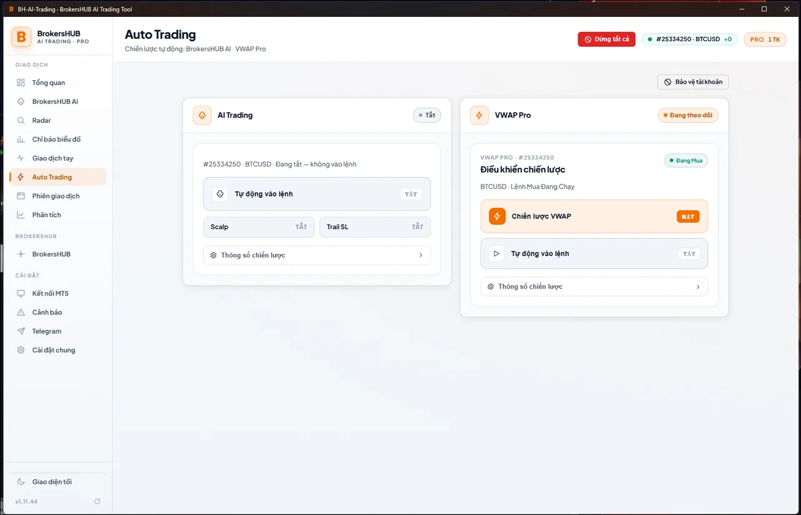Viewport: 801px width, 515px height.
Task: Click the Điều khiển chiến lược heading
Action: tap(523, 170)
